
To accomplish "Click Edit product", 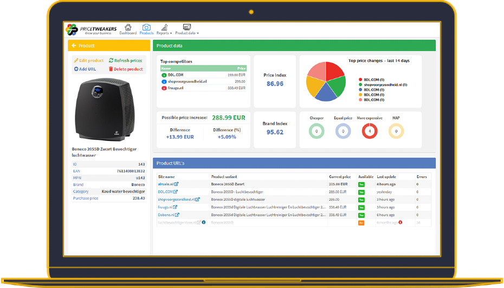I will point(89,61).
